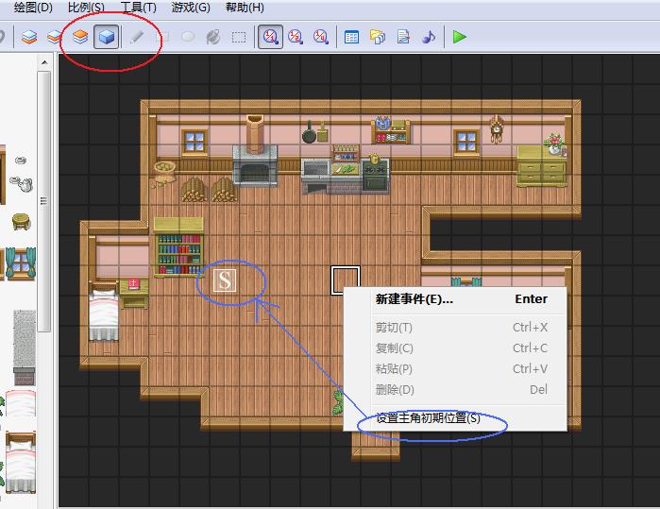Set map zoom to 1/1 scale
The image size is (660, 509).
270,37
